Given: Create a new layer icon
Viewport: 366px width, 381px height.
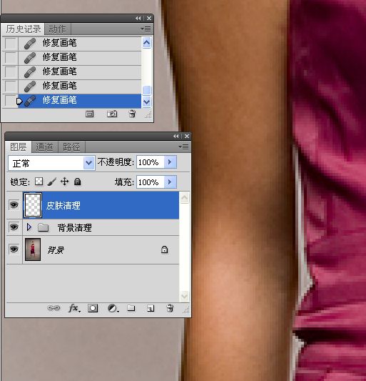Looking at the screenshot, I should pos(151,308).
